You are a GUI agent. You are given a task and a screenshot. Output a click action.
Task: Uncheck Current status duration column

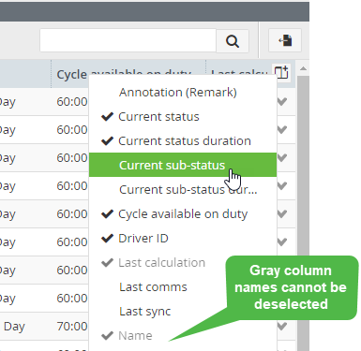[x=183, y=140]
